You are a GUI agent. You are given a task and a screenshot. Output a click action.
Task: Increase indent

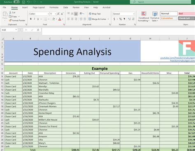85,19
